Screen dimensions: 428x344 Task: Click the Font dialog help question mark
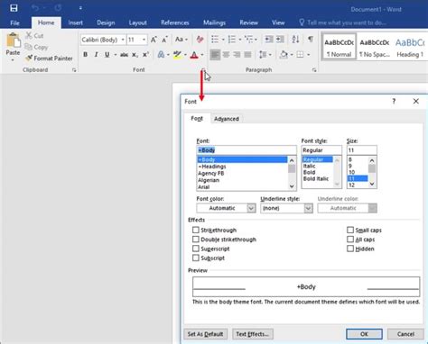pos(394,102)
